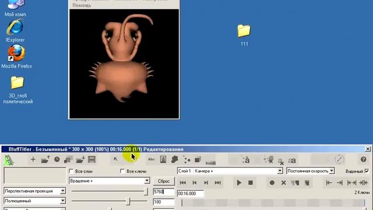The width and height of the screenshot is (373, 210).
Task: Click the '2 Ключи' keys count text
Action: pyautogui.click(x=361, y=192)
